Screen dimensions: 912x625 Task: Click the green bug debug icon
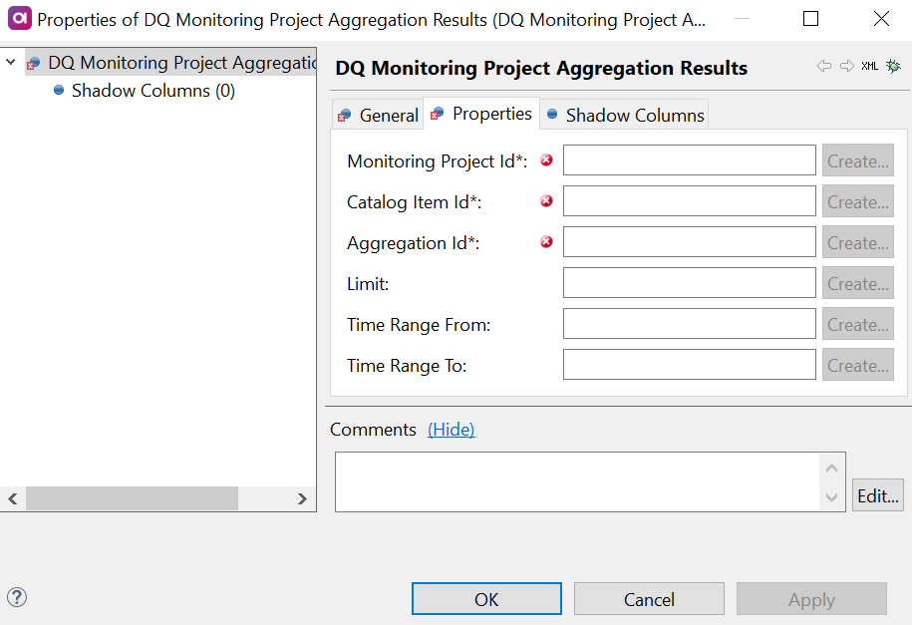tap(893, 66)
